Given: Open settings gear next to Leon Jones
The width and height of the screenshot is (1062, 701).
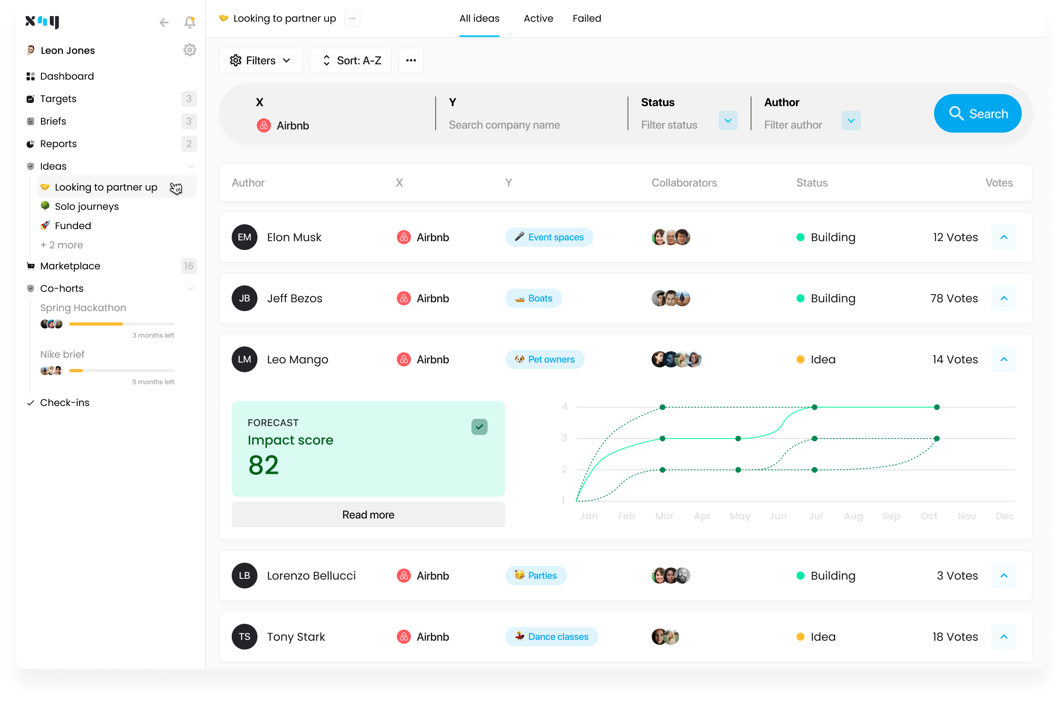Looking at the screenshot, I should pos(190,50).
